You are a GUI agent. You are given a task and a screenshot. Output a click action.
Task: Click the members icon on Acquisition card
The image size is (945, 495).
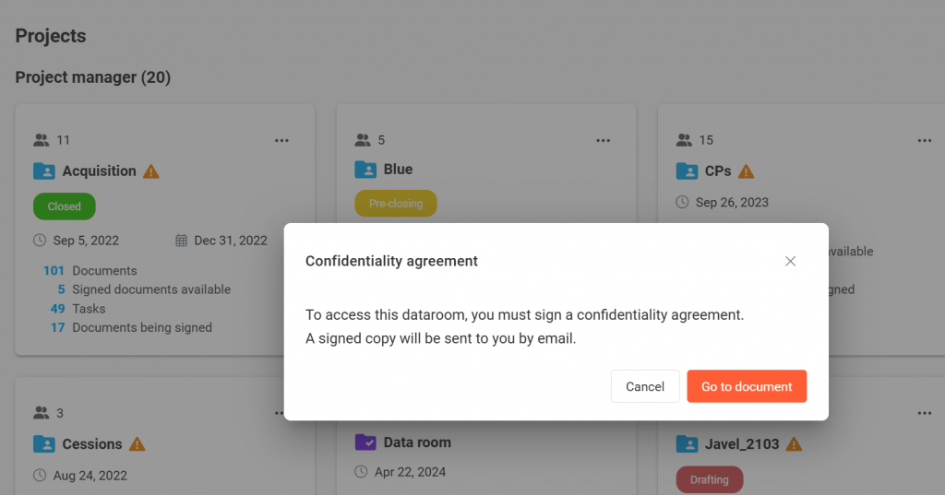tap(42, 141)
